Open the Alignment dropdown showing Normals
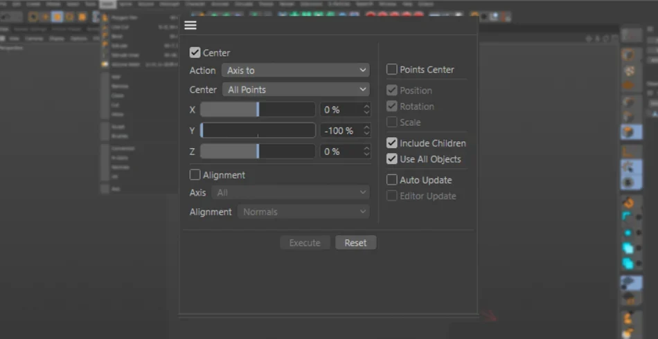The height and width of the screenshot is (339, 658). coord(303,212)
